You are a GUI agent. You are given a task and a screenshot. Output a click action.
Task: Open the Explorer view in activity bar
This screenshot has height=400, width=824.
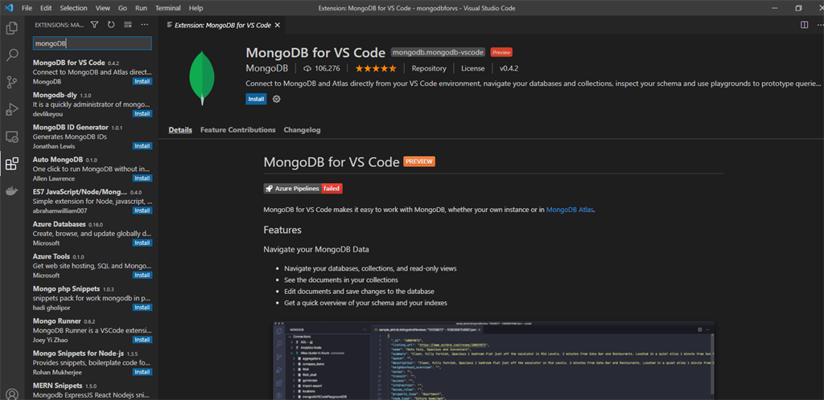[x=11, y=28]
